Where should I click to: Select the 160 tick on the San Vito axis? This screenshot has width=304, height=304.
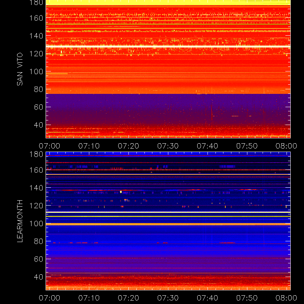click(36, 18)
